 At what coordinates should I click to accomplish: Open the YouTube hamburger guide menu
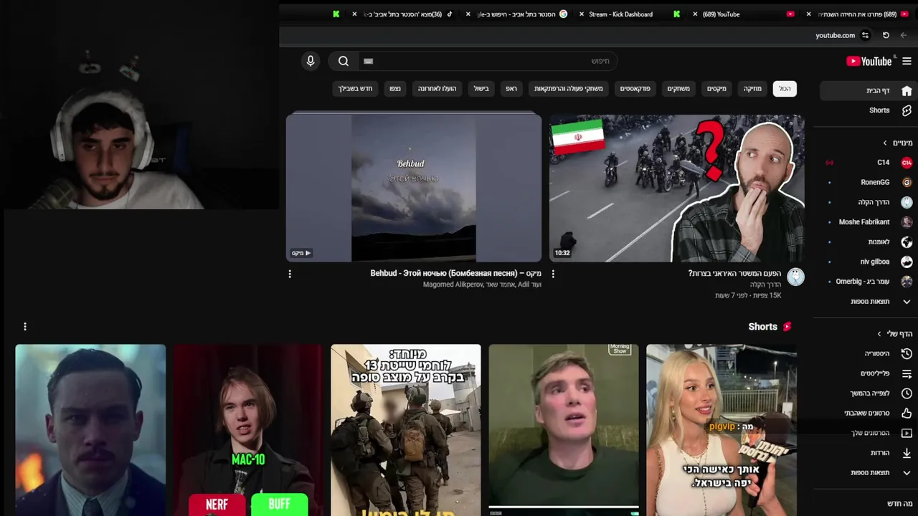tap(907, 61)
